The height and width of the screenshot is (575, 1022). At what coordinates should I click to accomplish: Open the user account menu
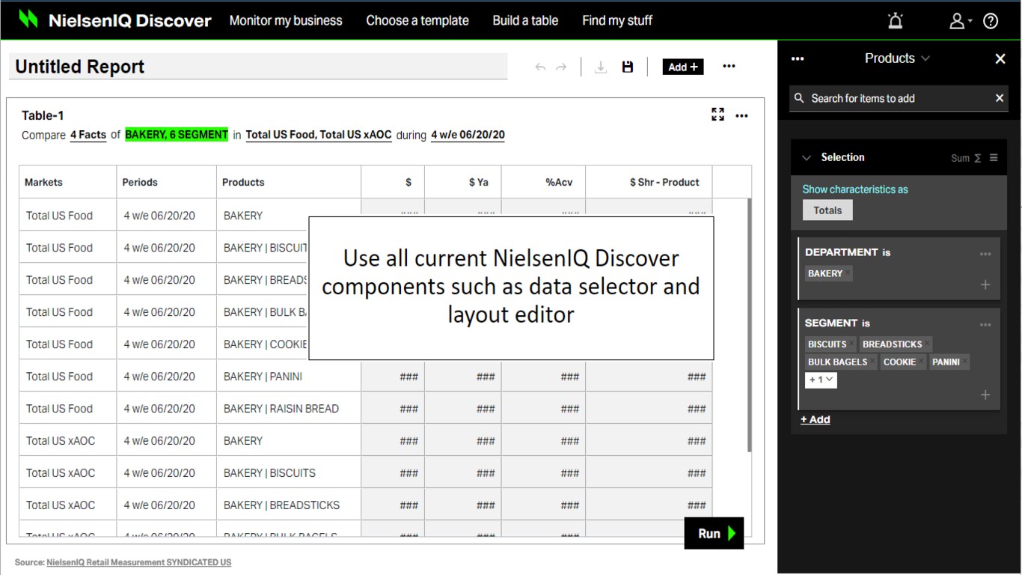tap(961, 21)
